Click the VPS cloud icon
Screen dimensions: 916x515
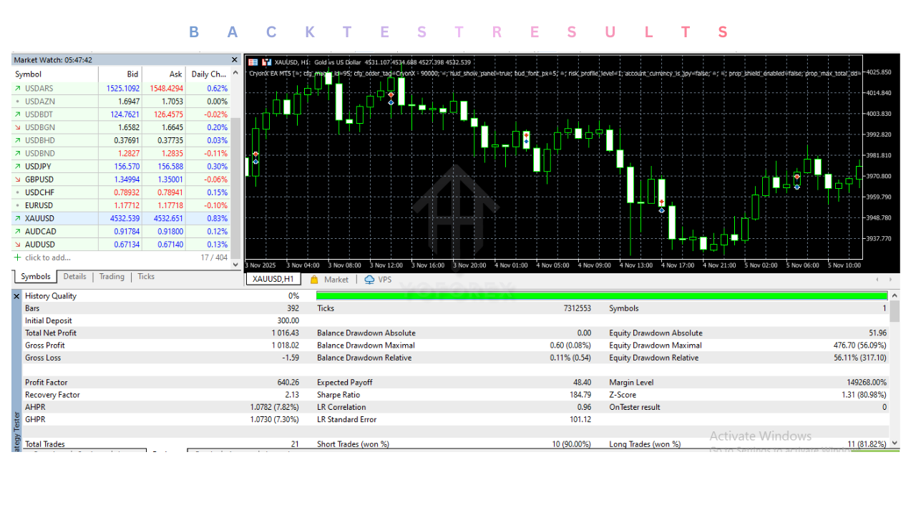tap(369, 280)
